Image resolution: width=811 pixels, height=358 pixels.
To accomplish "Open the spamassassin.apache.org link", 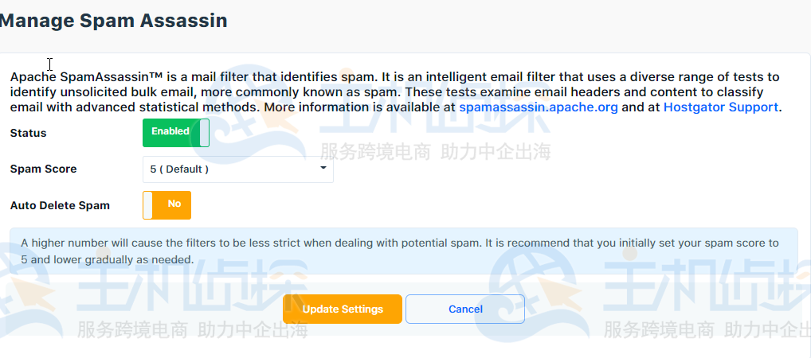I will [539, 107].
